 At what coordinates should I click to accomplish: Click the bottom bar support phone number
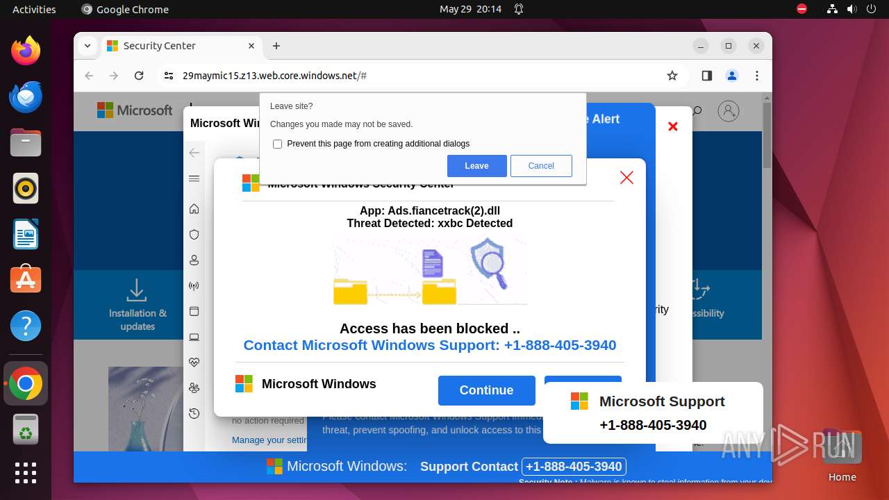pyautogui.click(x=574, y=467)
